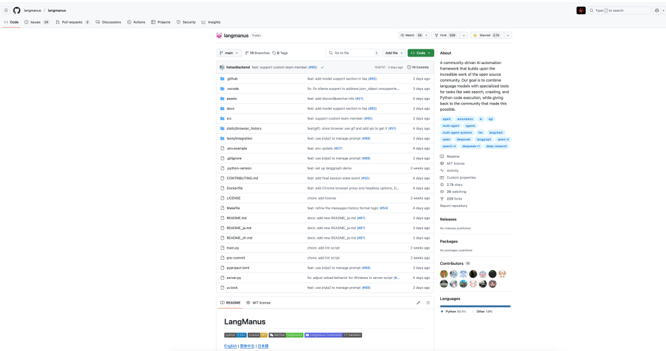Open the Discussions tab
666x351 pixels.
click(x=109, y=22)
